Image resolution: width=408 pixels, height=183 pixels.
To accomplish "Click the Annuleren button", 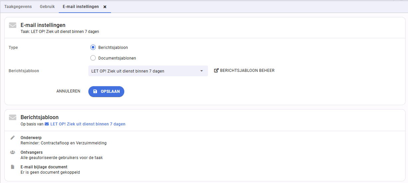I will [68, 91].
